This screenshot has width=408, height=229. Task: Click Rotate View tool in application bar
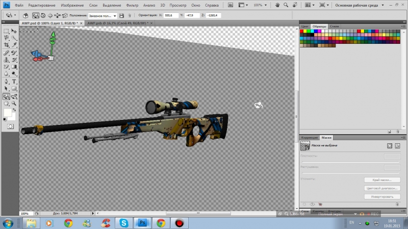[295, 5]
